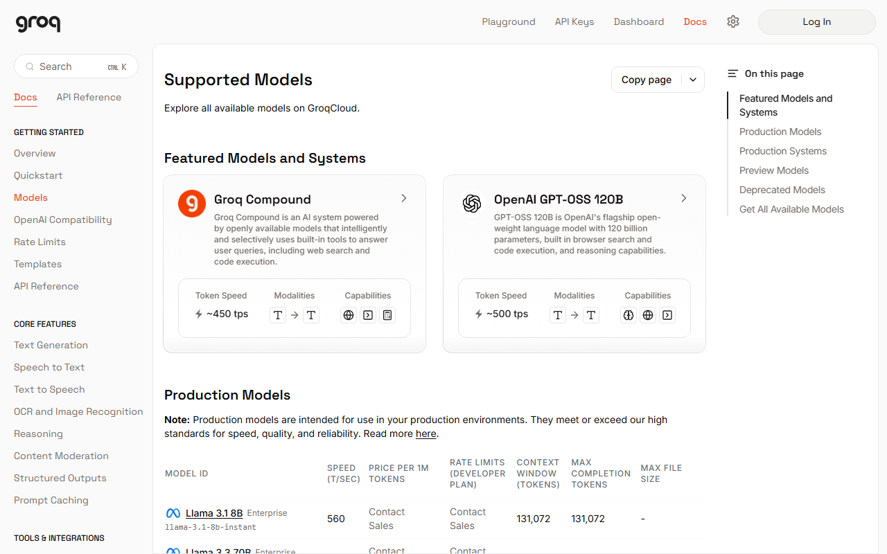
Task: Open OCR and Image Recognition page
Action: tap(78, 411)
